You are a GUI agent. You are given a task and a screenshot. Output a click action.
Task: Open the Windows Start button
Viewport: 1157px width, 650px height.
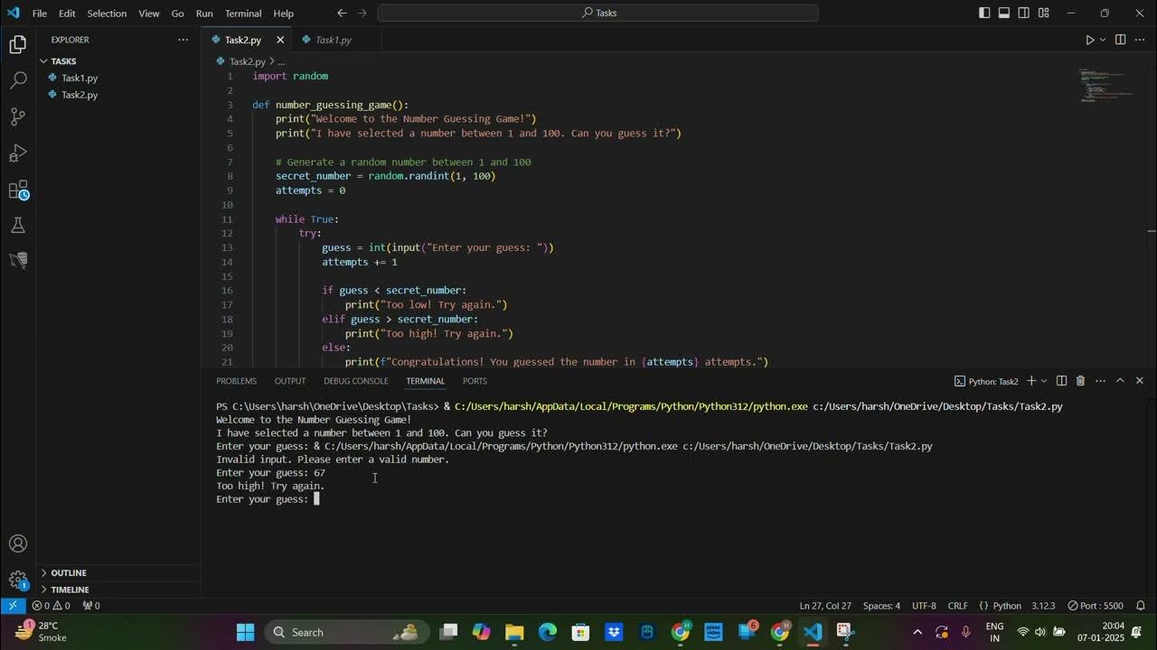tap(245, 632)
